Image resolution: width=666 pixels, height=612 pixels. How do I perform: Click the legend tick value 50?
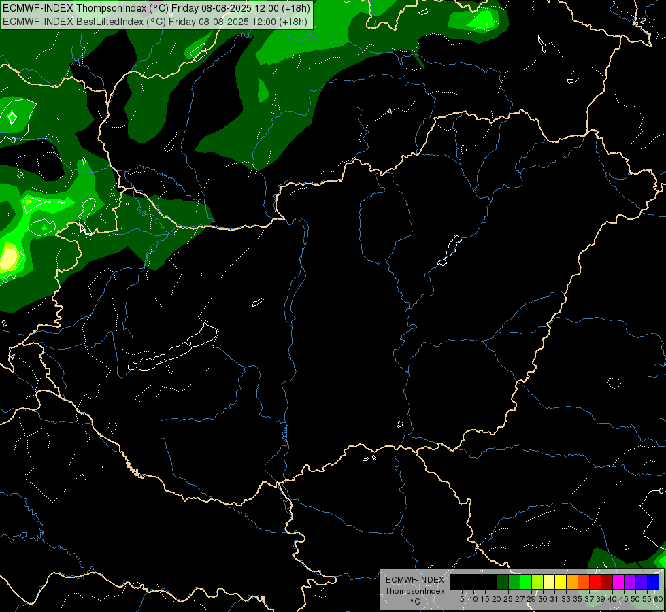(635, 599)
